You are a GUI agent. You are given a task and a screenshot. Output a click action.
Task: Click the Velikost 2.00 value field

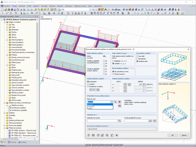(138, 85)
